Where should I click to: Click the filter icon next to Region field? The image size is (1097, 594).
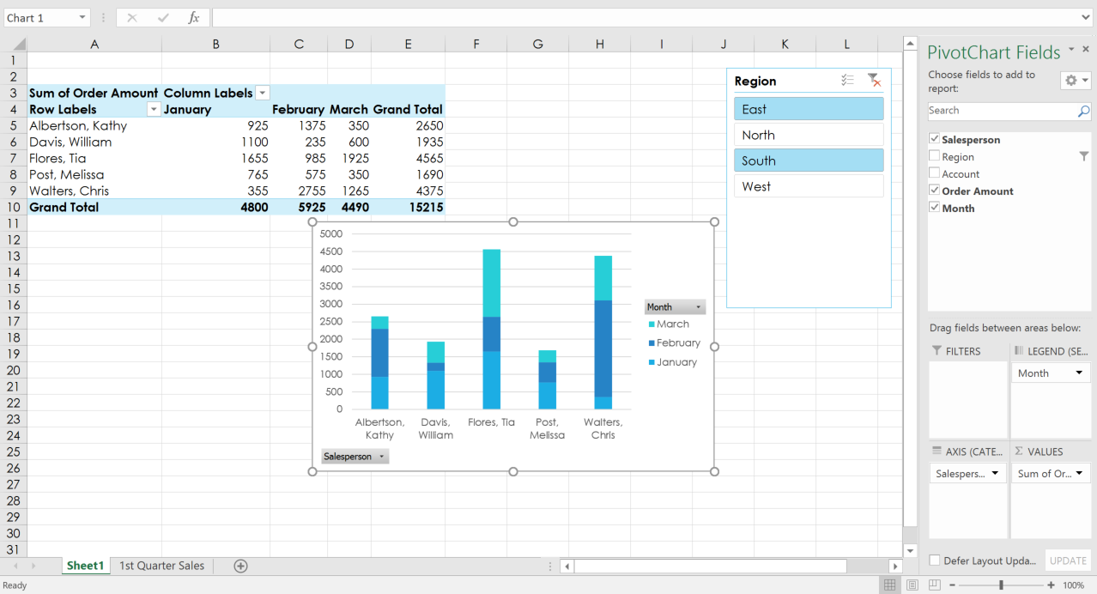(x=1083, y=156)
